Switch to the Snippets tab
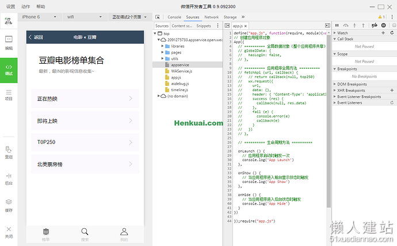This screenshot has height=246, width=397. (204, 26)
